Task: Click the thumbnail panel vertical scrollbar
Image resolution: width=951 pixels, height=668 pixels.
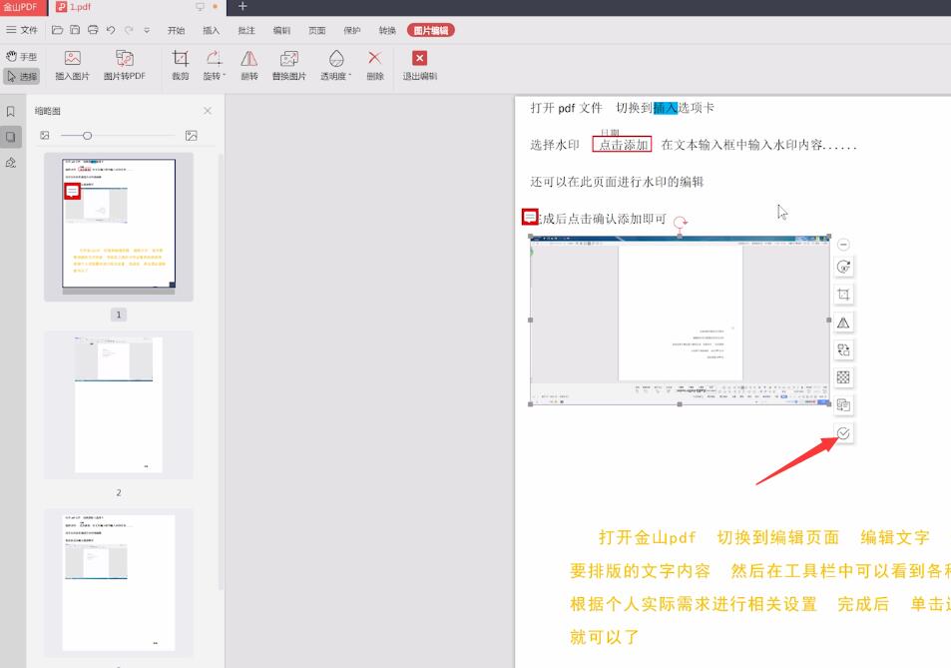Action: click(x=221, y=371)
